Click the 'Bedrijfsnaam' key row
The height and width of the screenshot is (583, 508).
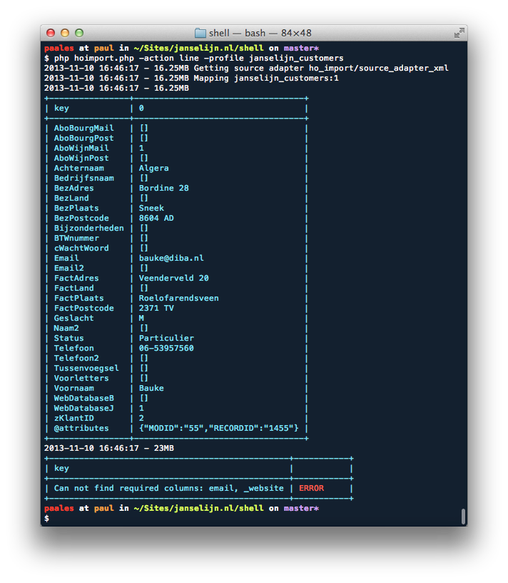click(176, 179)
